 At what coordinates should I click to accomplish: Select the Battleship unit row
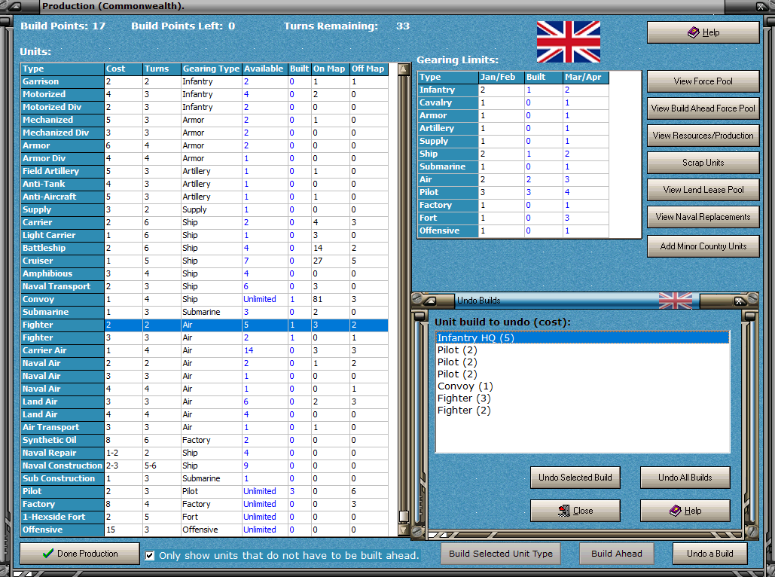(x=204, y=249)
